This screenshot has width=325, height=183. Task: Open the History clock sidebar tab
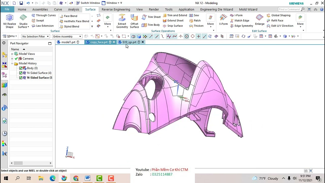click(4, 133)
